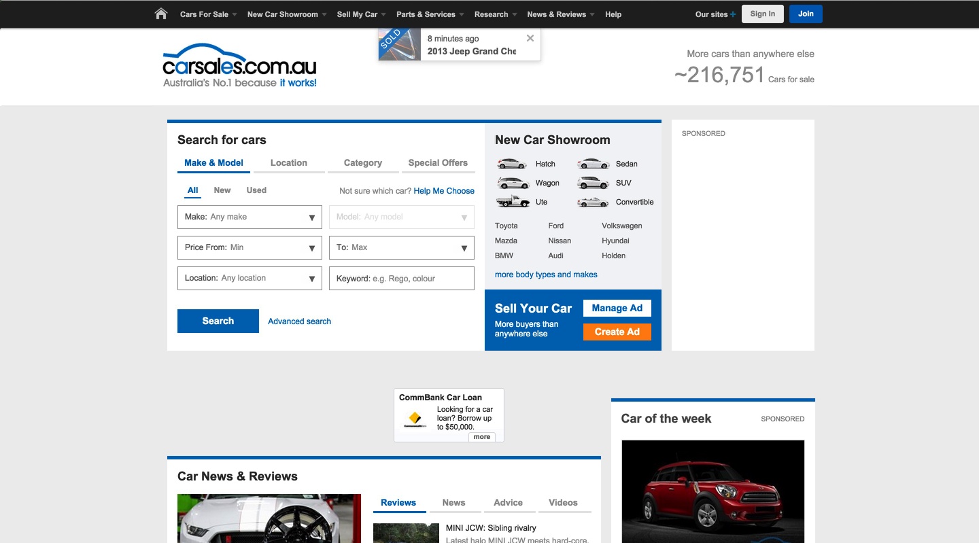979x543 pixels.
Task: Choose the Wagon car icon
Action: pyautogui.click(x=513, y=183)
